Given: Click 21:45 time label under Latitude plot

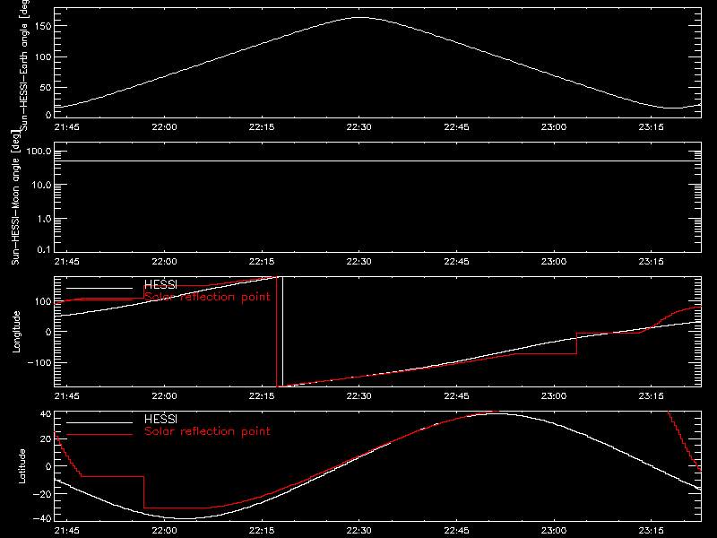Looking at the screenshot, I should (66, 531).
